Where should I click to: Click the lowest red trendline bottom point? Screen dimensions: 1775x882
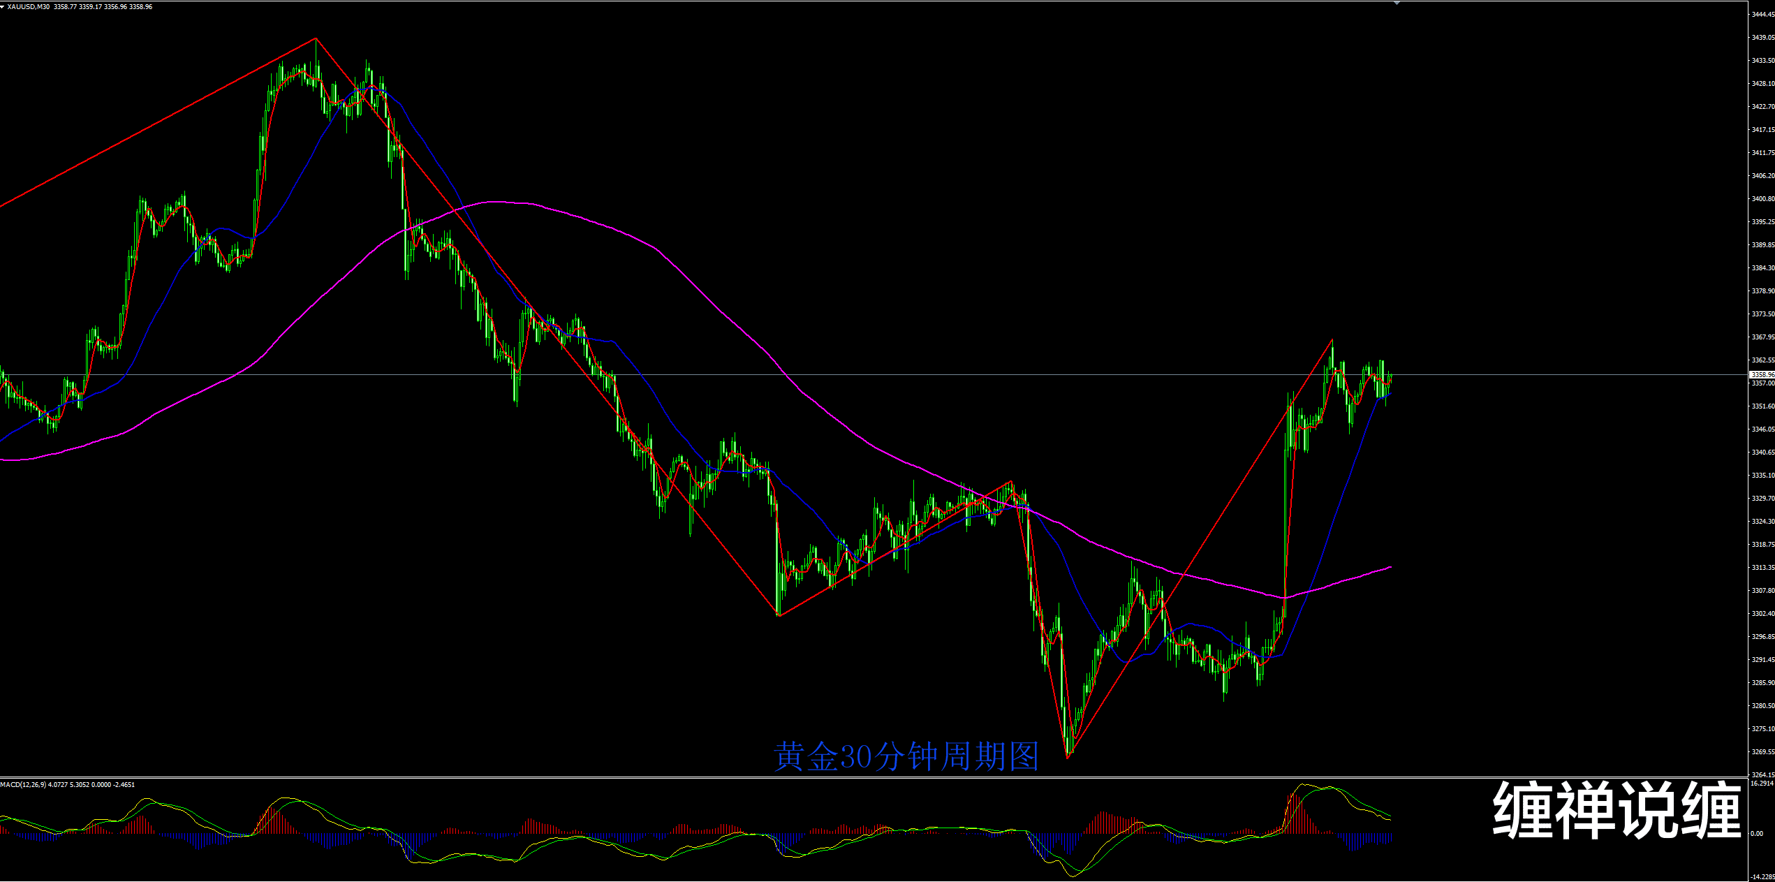tap(1068, 757)
